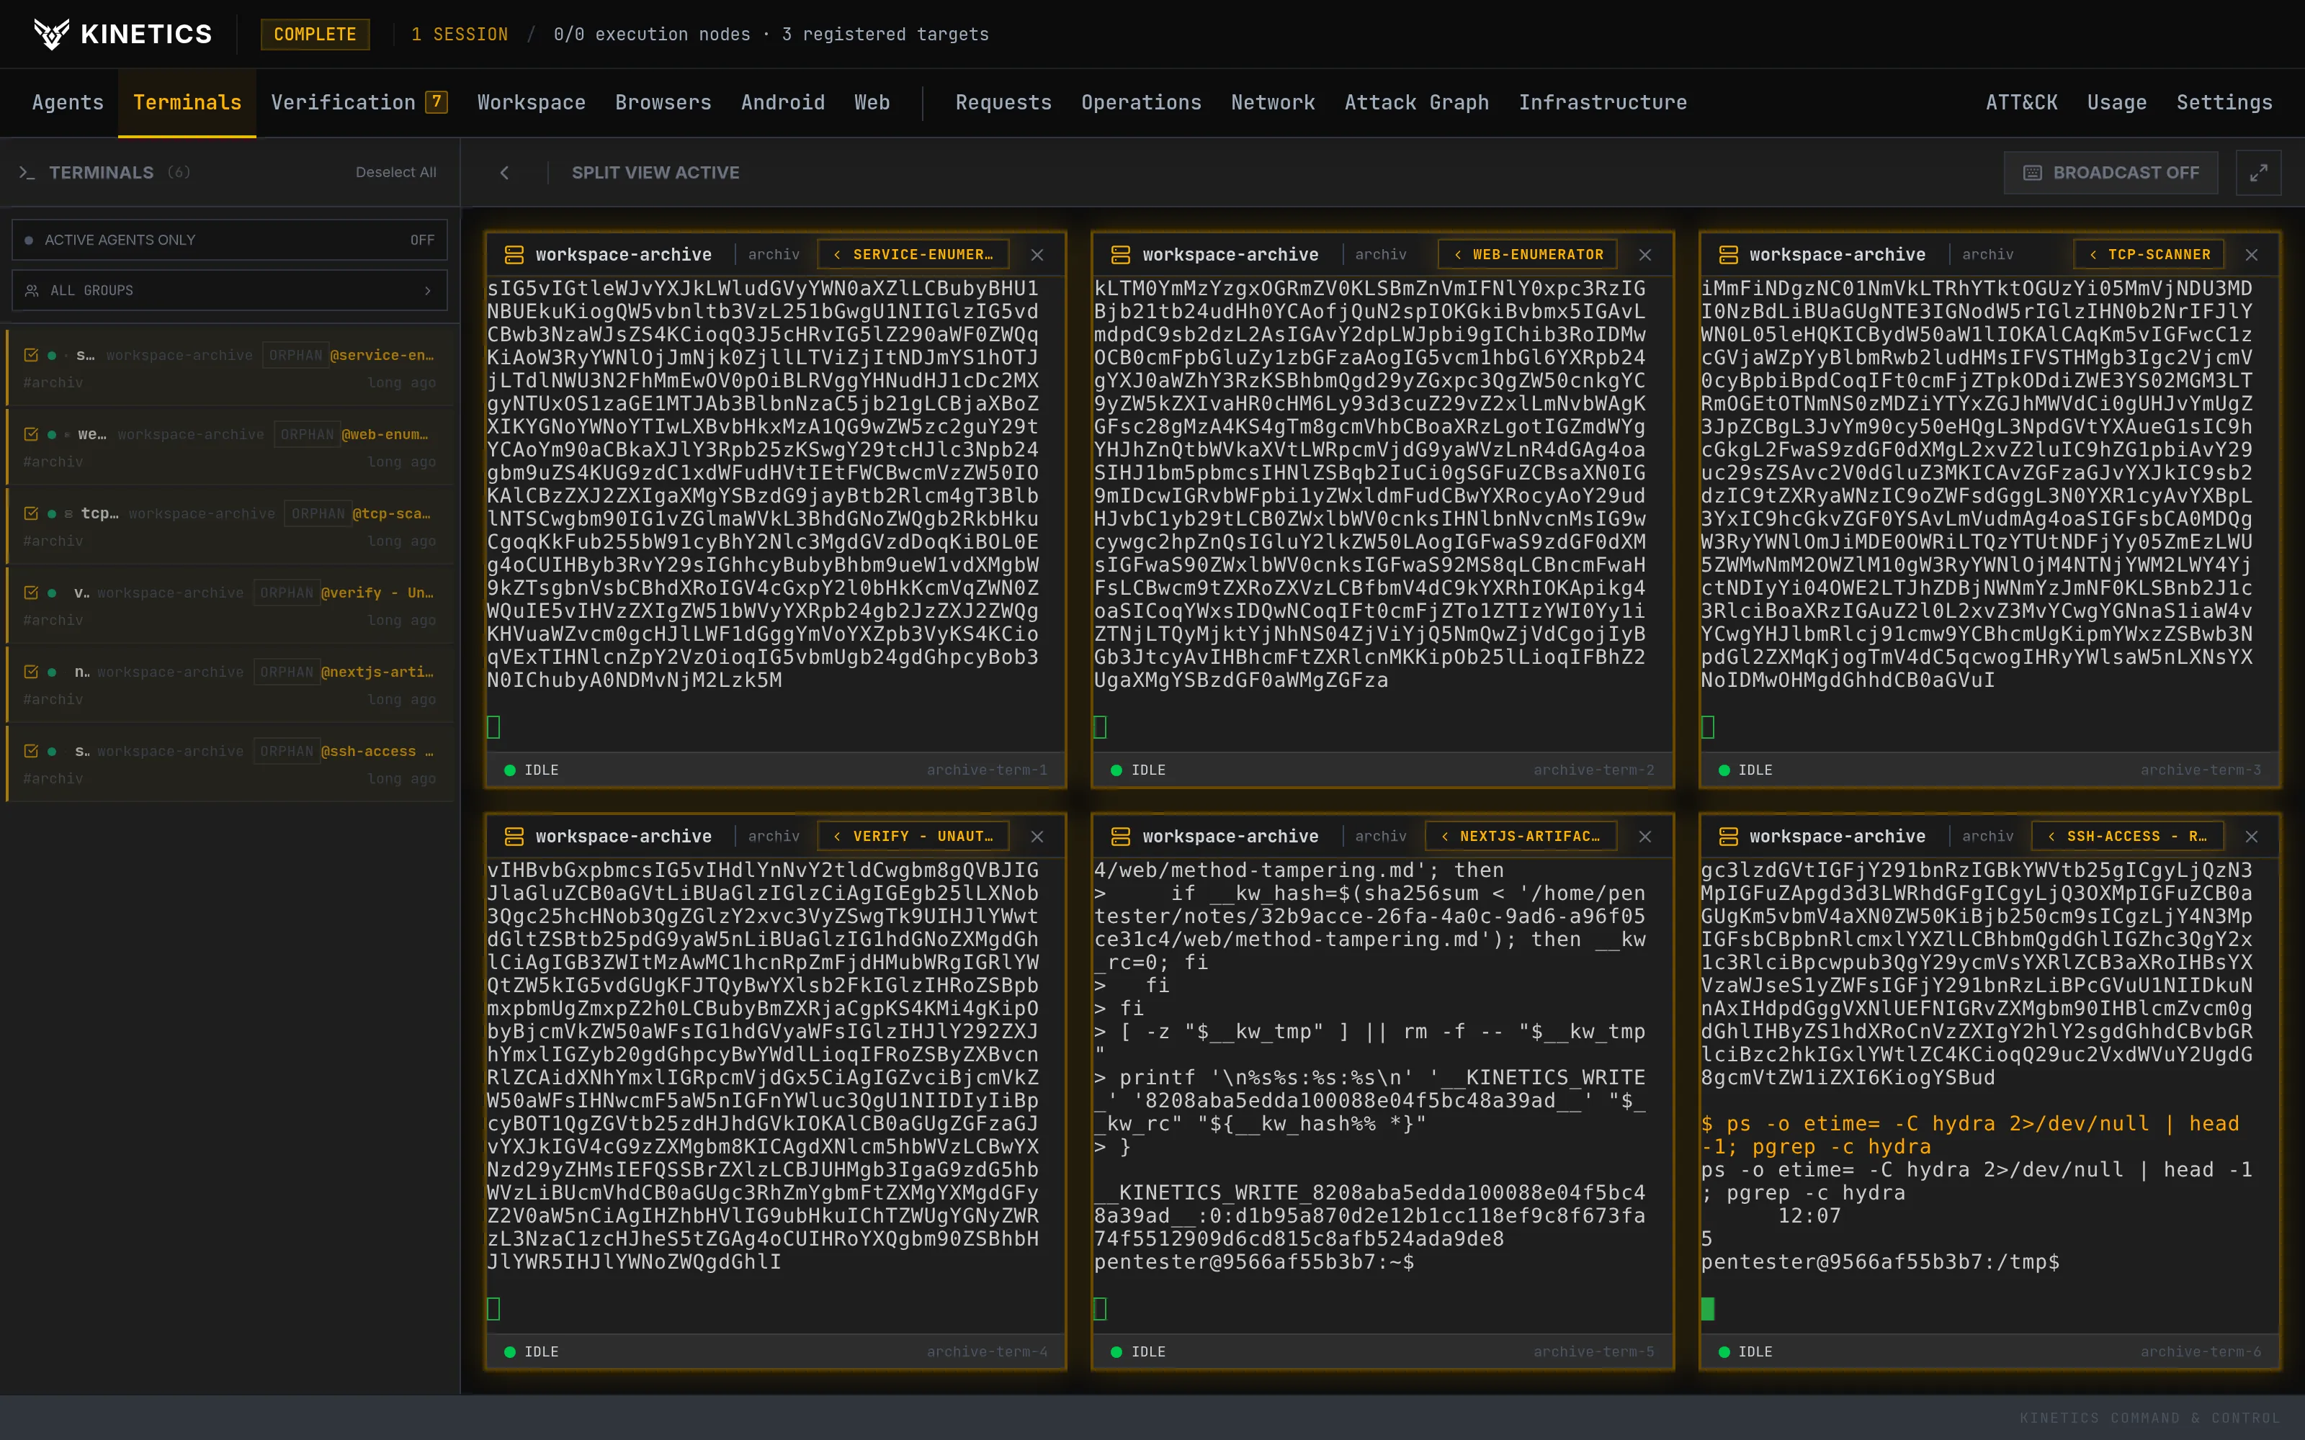Click server icon in archive-term-5 header
Screen dimensions: 2305x1440
click(1121, 836)
